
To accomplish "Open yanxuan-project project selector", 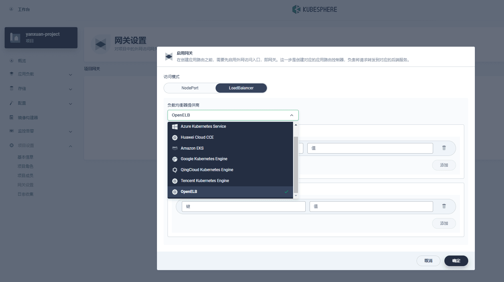I will [x=41, y=38].
